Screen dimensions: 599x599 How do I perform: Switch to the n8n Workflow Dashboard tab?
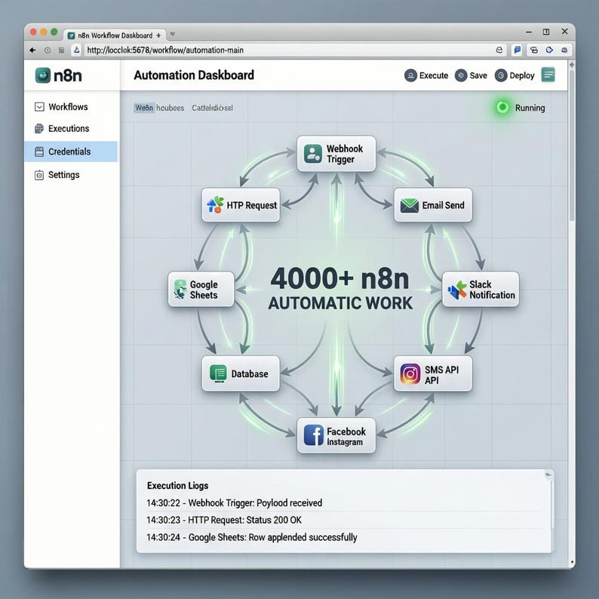point(115,35)
